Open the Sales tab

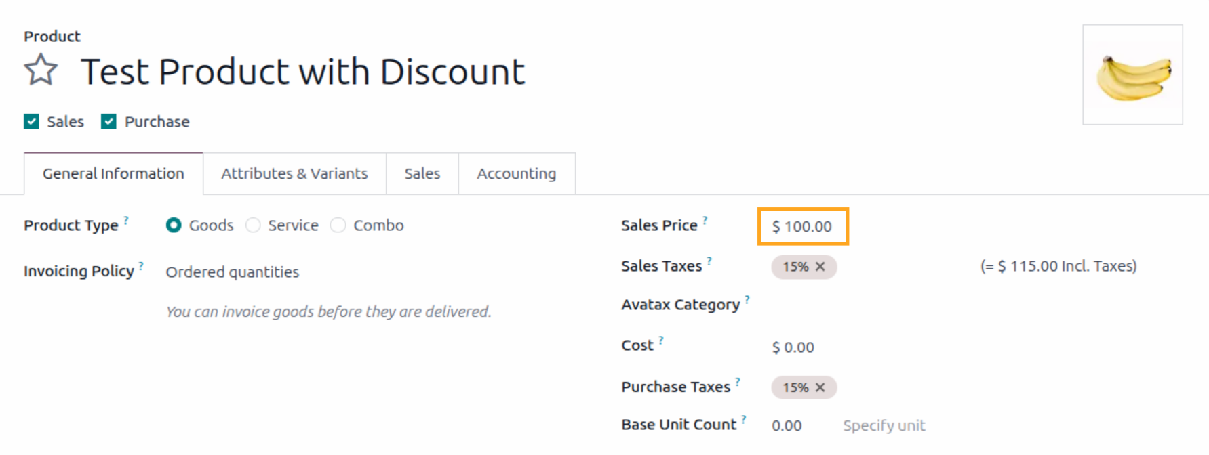point(422,173)
